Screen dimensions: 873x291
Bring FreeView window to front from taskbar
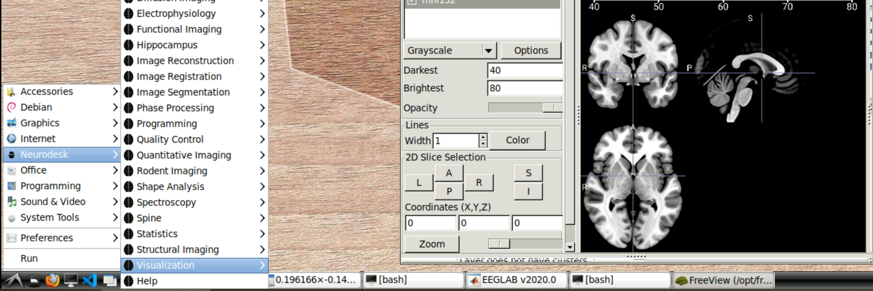point(724,280)
